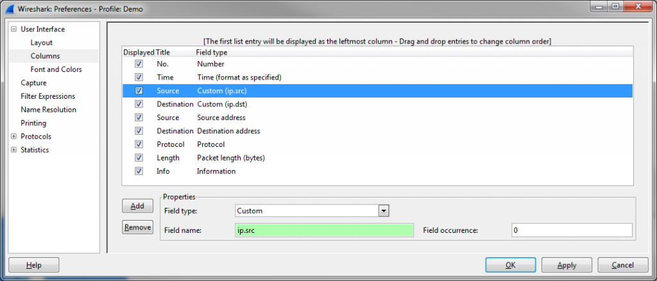
Task: Select the "Source address" field type entry
Action: (221, 117)
